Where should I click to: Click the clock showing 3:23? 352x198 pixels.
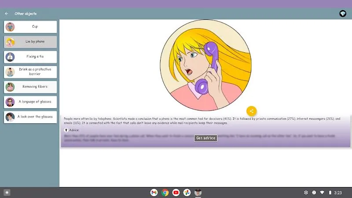coord(338,193)
